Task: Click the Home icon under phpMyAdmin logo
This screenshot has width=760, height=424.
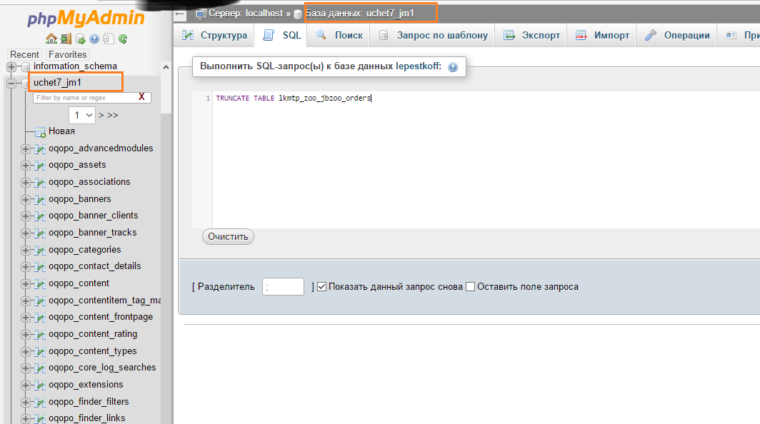Action: point(51,39)
